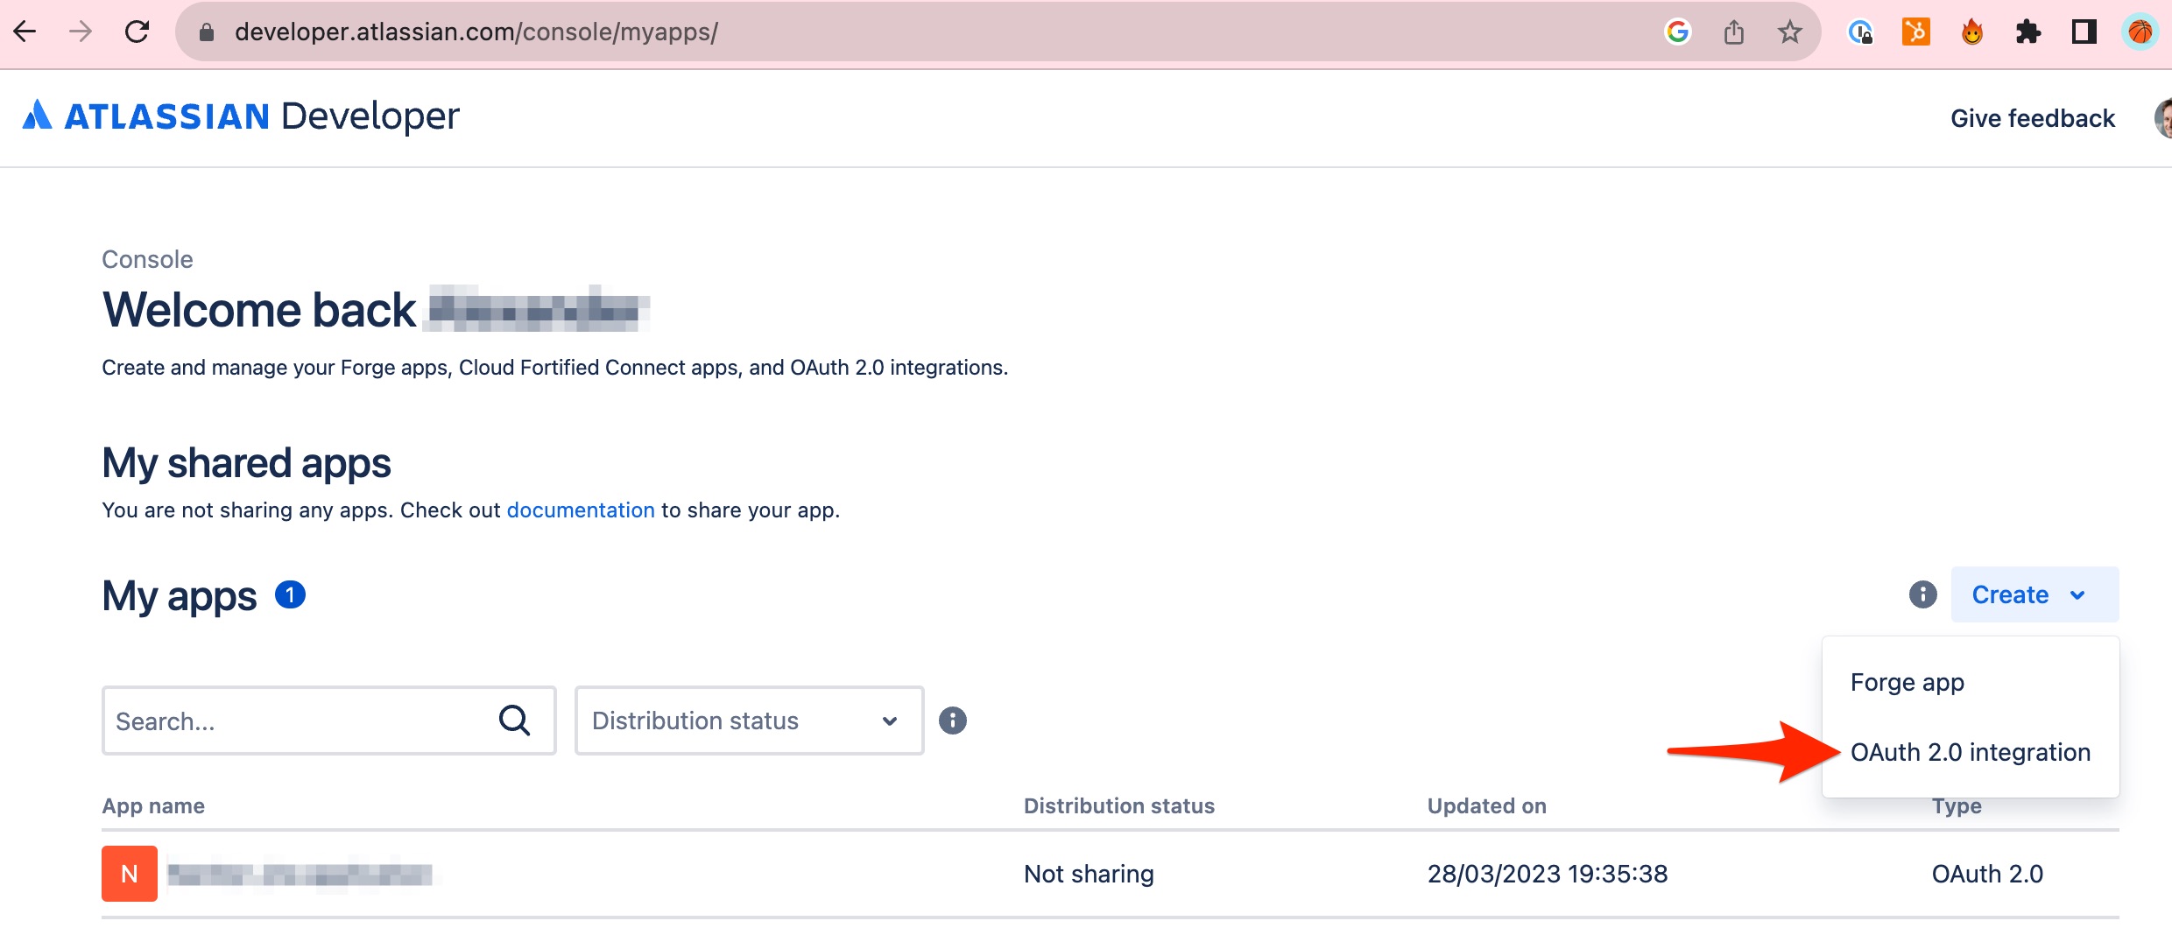This screenshot has height=949, width=2172.
Task: Open the 1Password extension
Action: pyautogui.click(x=1858, y=32)
